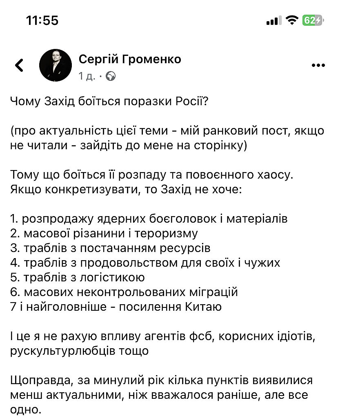The width and height of the screenshot is (338, 420).
Task: Tap list item 4 about продовольством
Action: pyautogui.click(x=145, y=263)
